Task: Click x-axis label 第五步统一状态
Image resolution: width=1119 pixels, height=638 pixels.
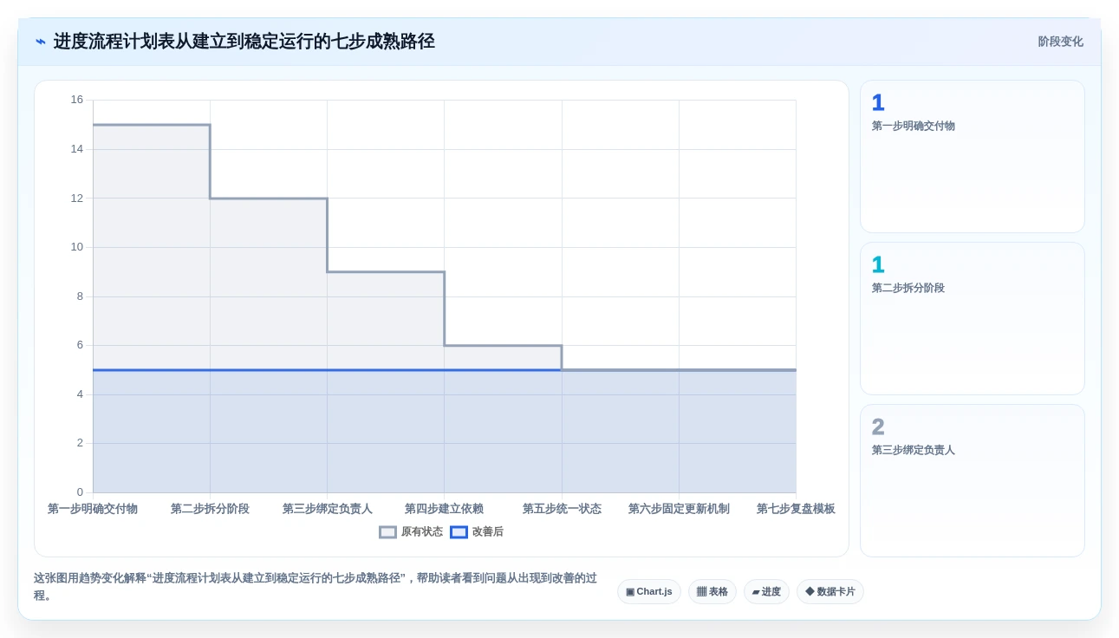Action: click(562, 509)
